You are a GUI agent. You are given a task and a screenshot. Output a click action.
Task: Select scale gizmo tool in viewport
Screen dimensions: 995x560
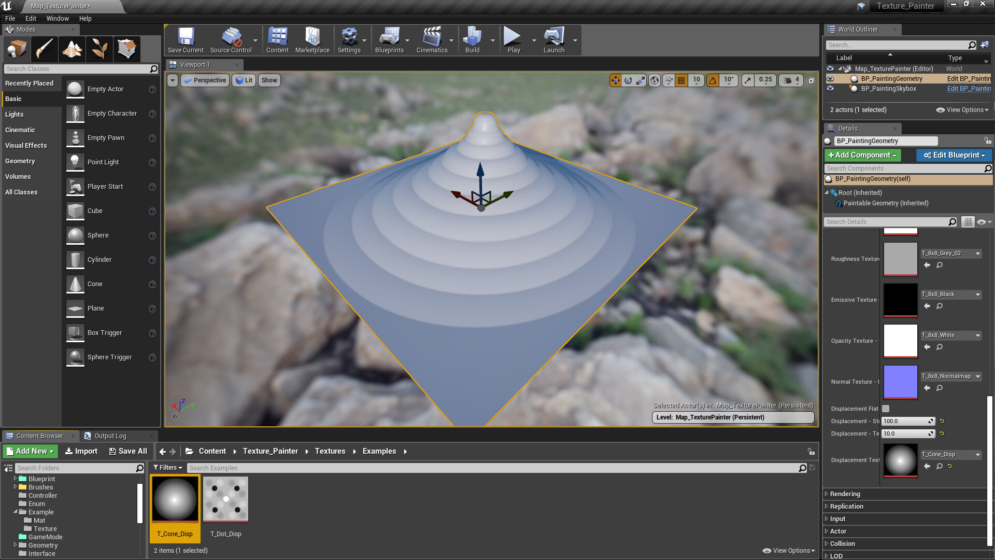coord(641,80)
